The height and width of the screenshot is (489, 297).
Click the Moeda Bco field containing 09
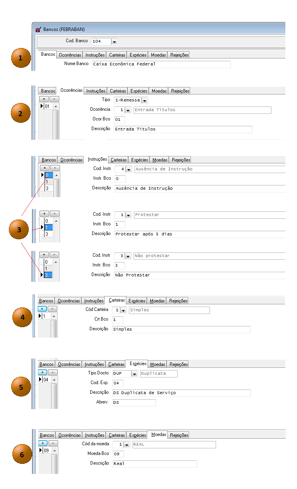pyautogui.click(x=118, y=454)
